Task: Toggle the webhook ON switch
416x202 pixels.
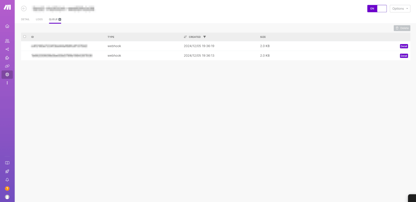Action: (377, 9)
